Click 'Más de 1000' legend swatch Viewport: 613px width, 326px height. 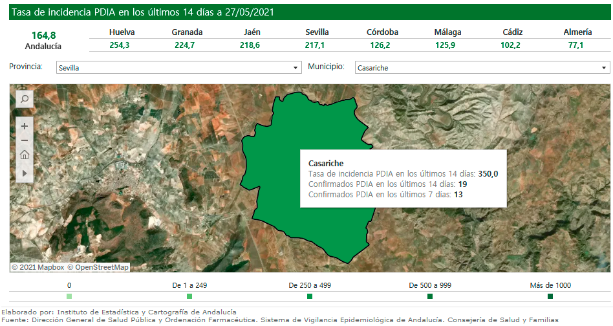pos(550,296)
